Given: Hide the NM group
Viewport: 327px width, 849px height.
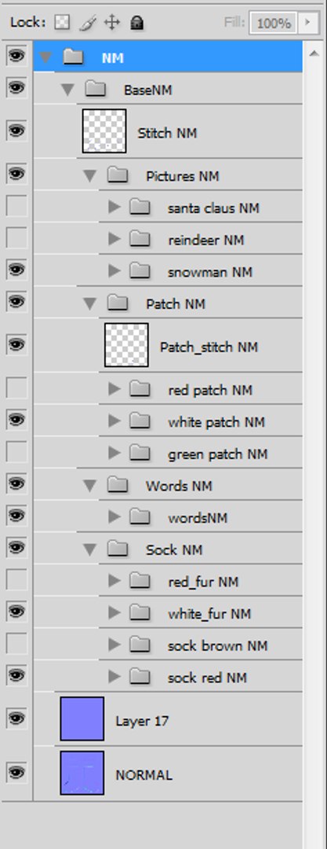Looking at the screenshot, I should 16,55.
